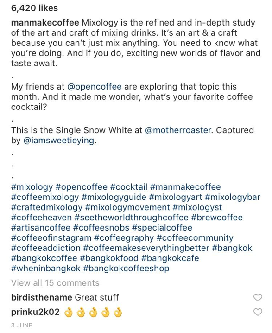Select the #coffeesnobs hashtag
This screenshot has width=272, height=333.
(101, 228)
